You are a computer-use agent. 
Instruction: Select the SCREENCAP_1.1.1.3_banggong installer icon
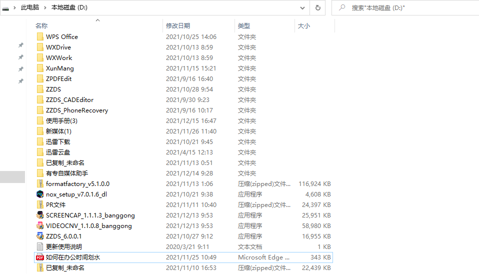[40, 215]
